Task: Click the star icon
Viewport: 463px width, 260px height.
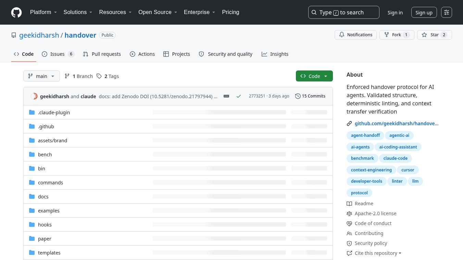Action: coord(424,35)
